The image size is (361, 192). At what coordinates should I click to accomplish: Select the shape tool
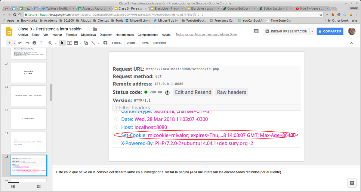click(x=86, y=43)
